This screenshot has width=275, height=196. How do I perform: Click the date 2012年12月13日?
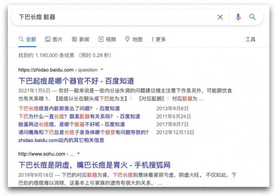click(175, 132)
